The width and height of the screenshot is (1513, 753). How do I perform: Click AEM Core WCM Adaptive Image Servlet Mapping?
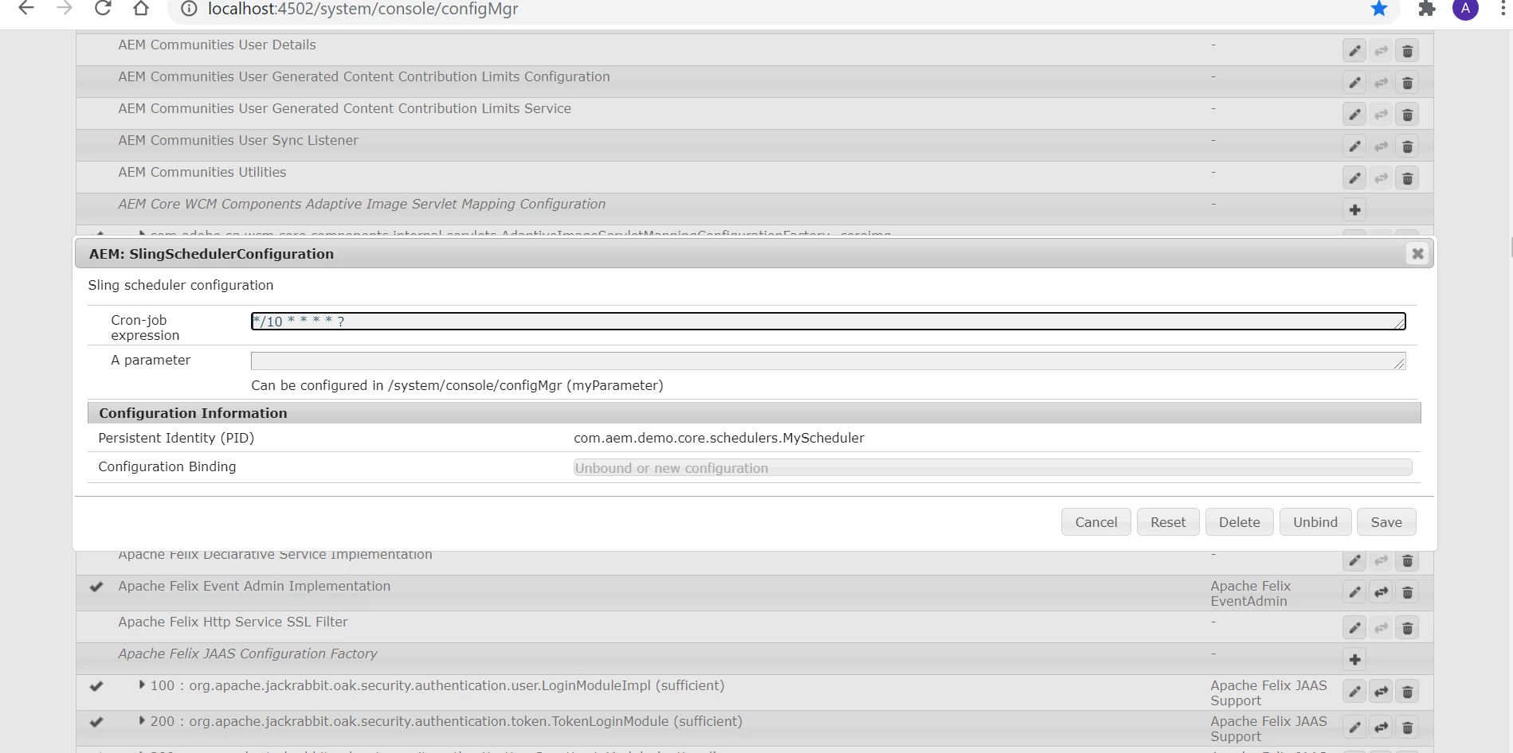[x=362, y=204]
